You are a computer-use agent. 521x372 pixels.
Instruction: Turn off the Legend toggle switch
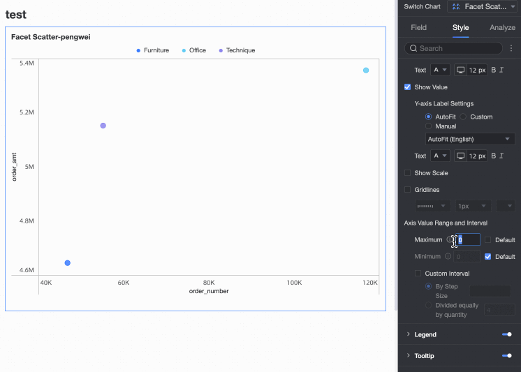coord(506,335)
